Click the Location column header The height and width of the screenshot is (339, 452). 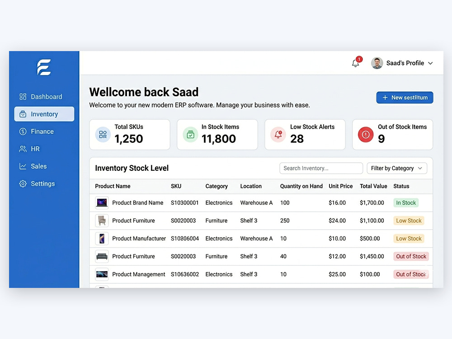251,186
